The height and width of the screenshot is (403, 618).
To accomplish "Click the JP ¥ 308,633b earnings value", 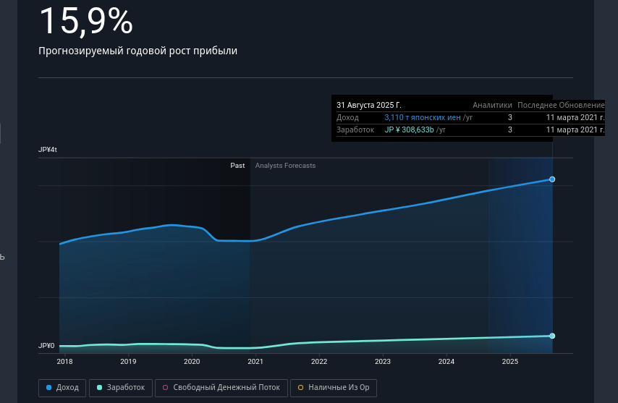I will click(410, 130).
